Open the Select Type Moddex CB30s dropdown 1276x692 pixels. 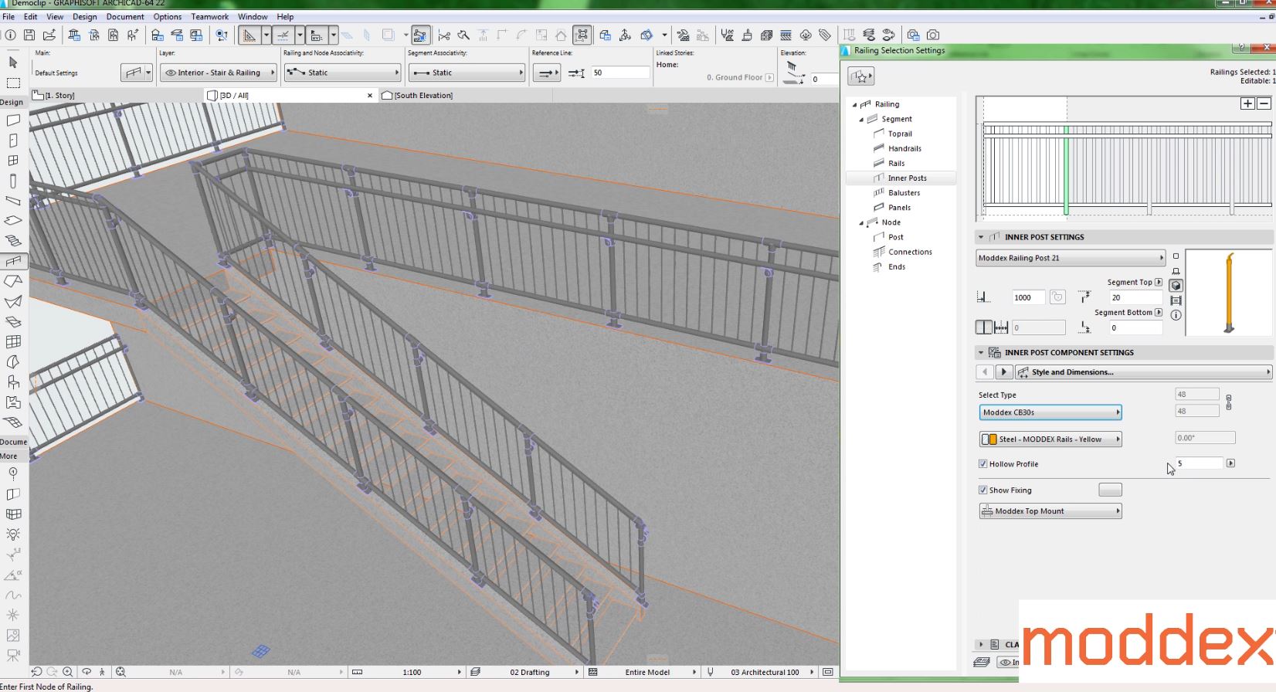pyautogui.click(x=1050, y=412)
